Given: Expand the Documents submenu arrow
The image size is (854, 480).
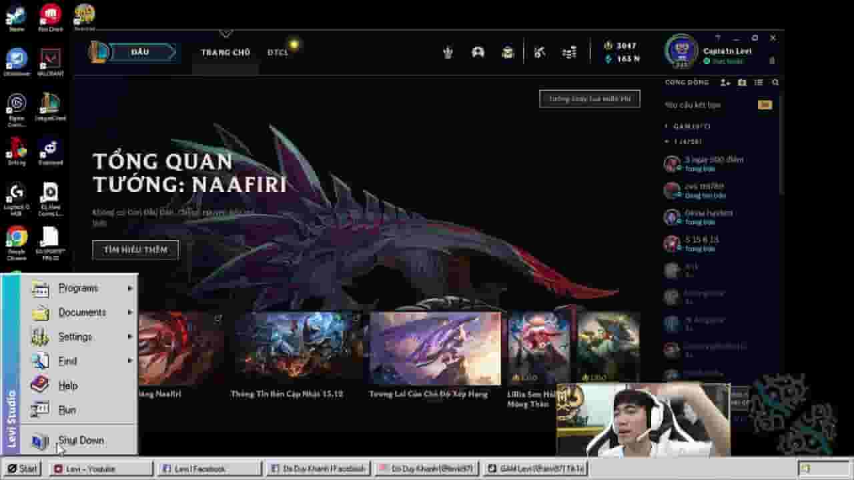Looking at the screenshot, I should tap(130, 312).
